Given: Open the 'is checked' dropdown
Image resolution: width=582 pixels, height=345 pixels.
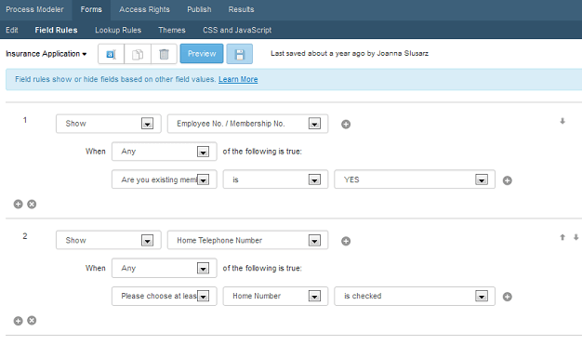Looking at the screenshot, I should (x=415, y=296).
